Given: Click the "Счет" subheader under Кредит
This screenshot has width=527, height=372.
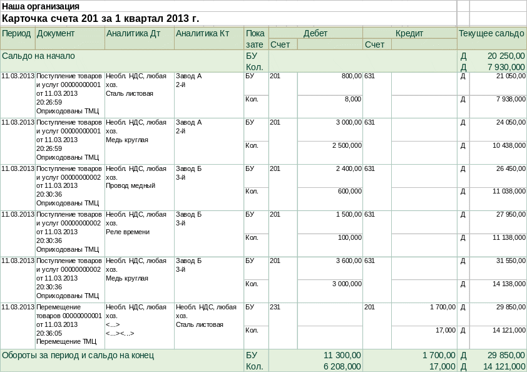Looking at the screenshot, I should click(x=374, y=44).
